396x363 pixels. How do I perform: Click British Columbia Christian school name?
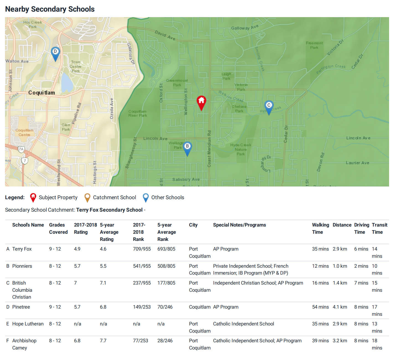22,290
